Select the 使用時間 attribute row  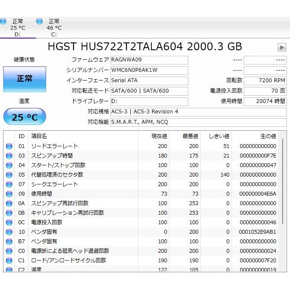point(82,194)
